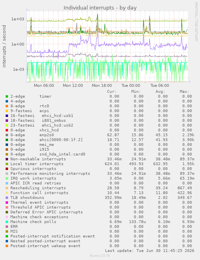Viewport: 200px width, 260px height.
Task: Click the Last update timestamp text
Action: pyautogui.click(x=150, y=250)
